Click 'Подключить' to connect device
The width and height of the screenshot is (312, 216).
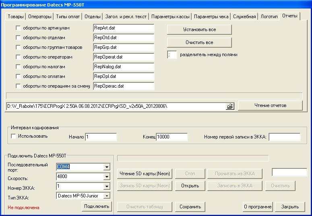pos(97,206)
